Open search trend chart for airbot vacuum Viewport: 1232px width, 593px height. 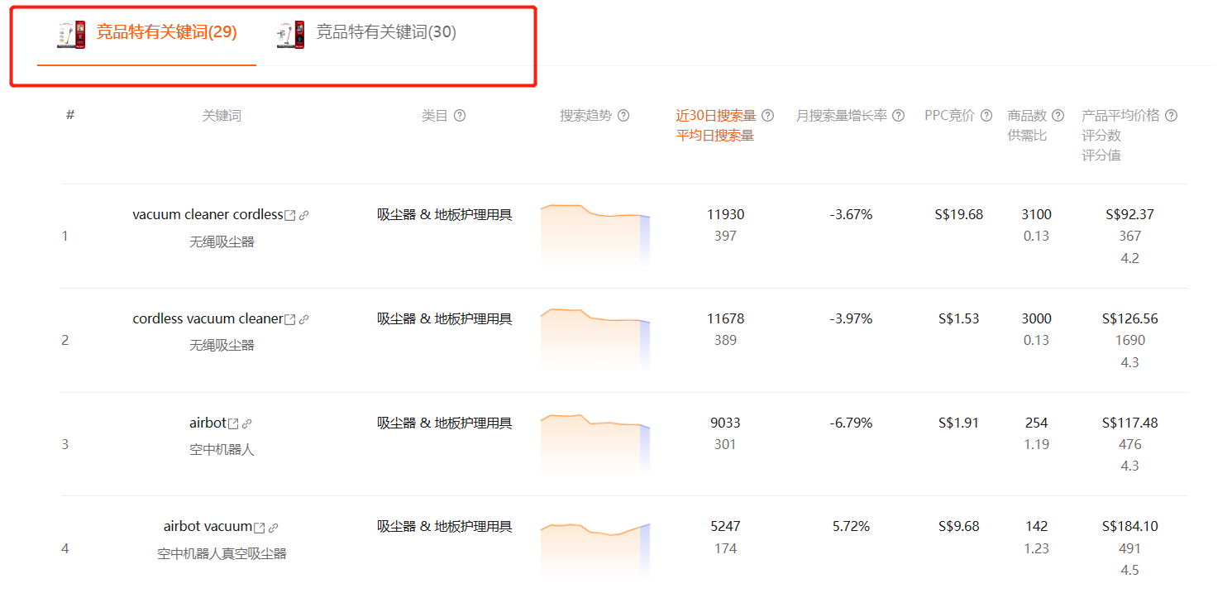tap(595, 549)
